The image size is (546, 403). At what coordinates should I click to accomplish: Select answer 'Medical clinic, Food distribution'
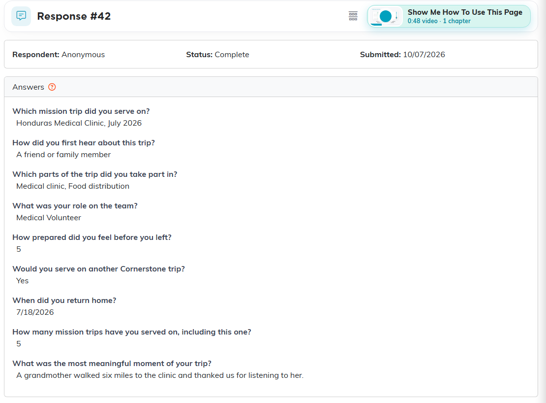coord(73,186)
